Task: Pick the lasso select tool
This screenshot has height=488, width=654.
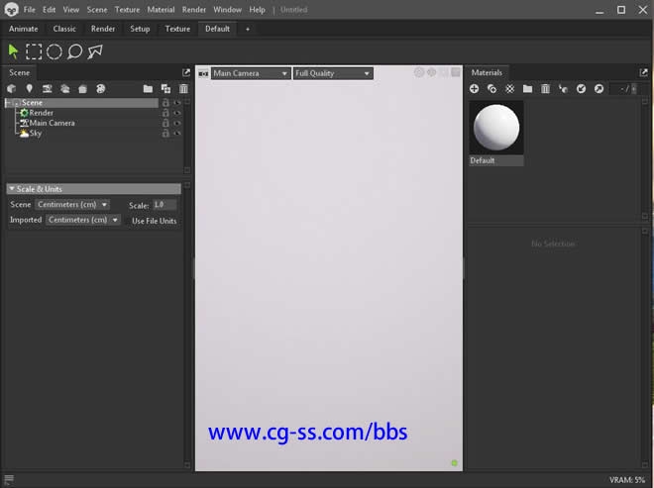Action: [x=74, y=51]
